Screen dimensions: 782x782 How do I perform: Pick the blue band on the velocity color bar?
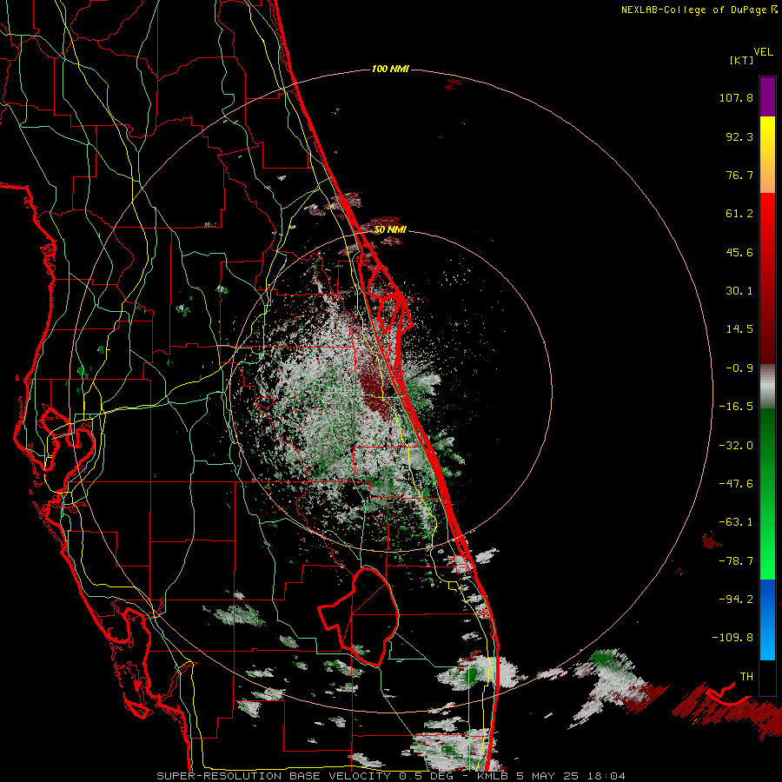click(x=767, y=620)
